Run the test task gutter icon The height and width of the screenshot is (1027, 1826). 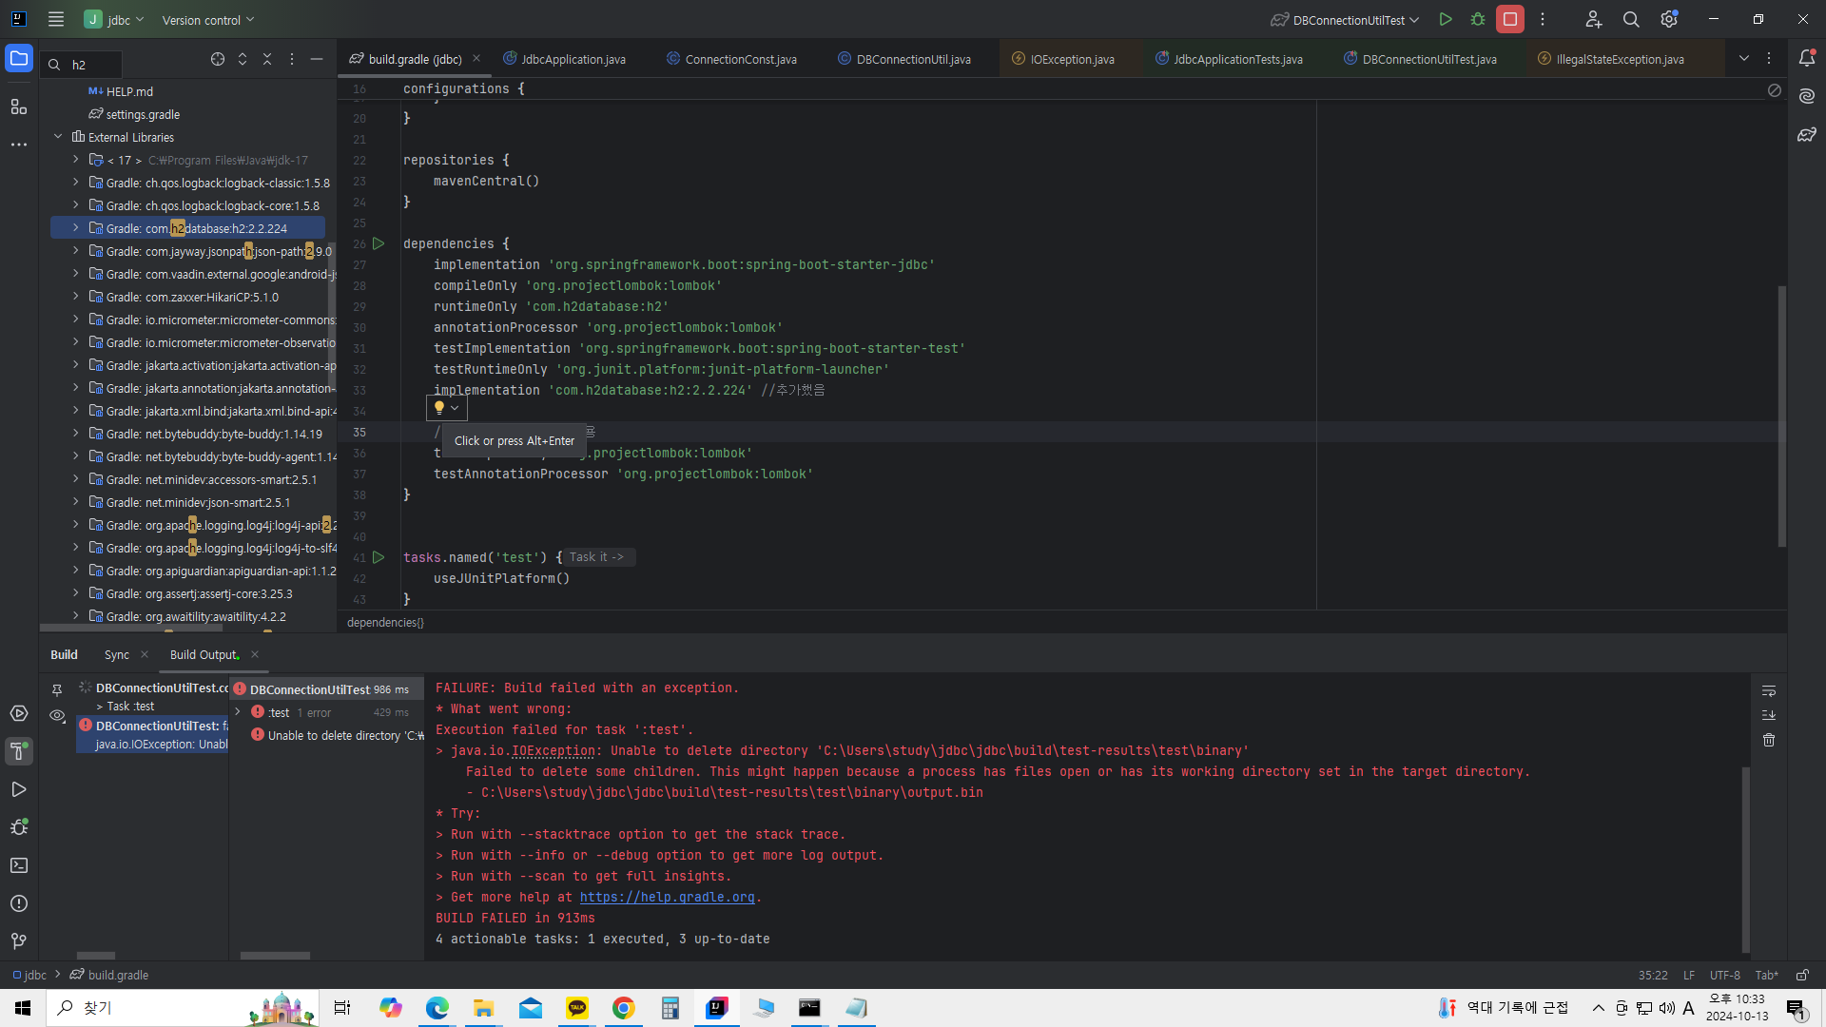click(379, 558)
